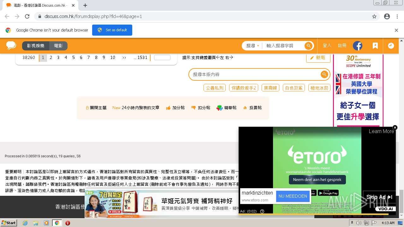Viewport: 404px width, 227px height.
Task: Select the 黑寡婦 tag
Action: tap(270, 88)
